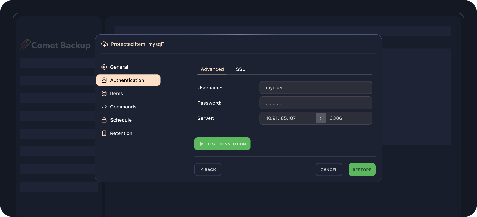The height and width of the screenshot is (217, 477).
Task: Click the Comet Backup rocket logo
Action: coord(25,45)
